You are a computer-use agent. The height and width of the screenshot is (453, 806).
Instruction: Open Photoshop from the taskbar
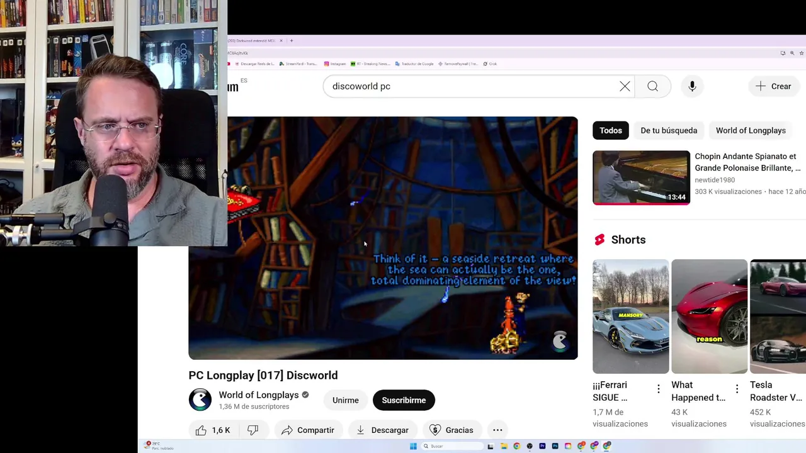(555, 446)
